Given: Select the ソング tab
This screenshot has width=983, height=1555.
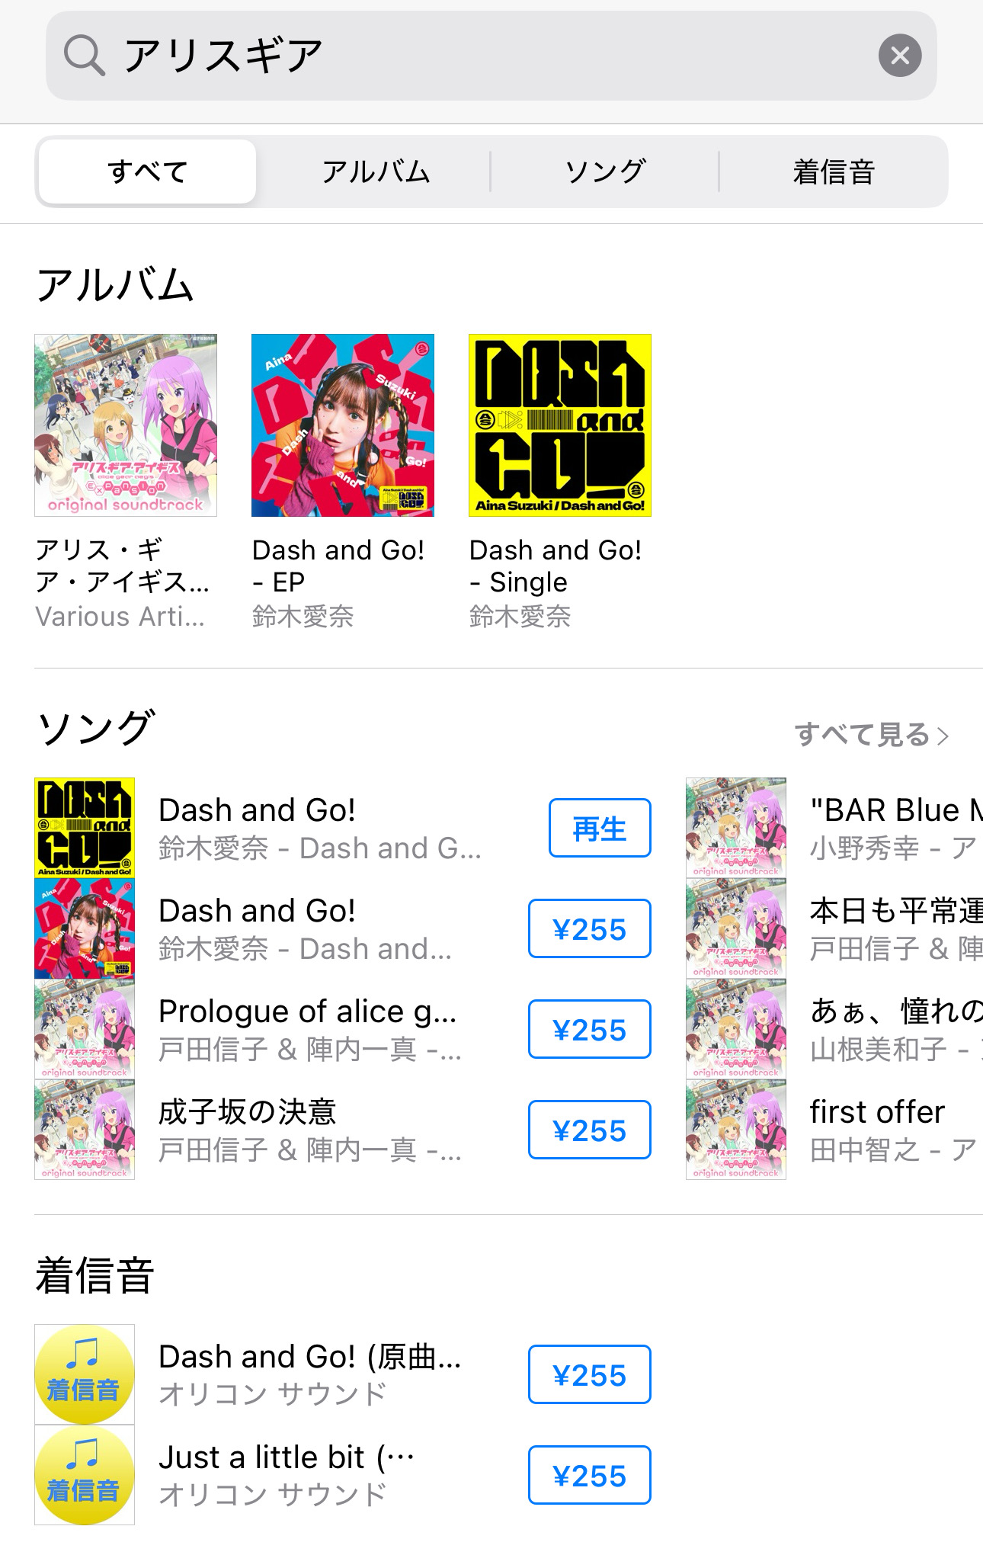Looking at the screenshot, I should [x=605, y=172].
